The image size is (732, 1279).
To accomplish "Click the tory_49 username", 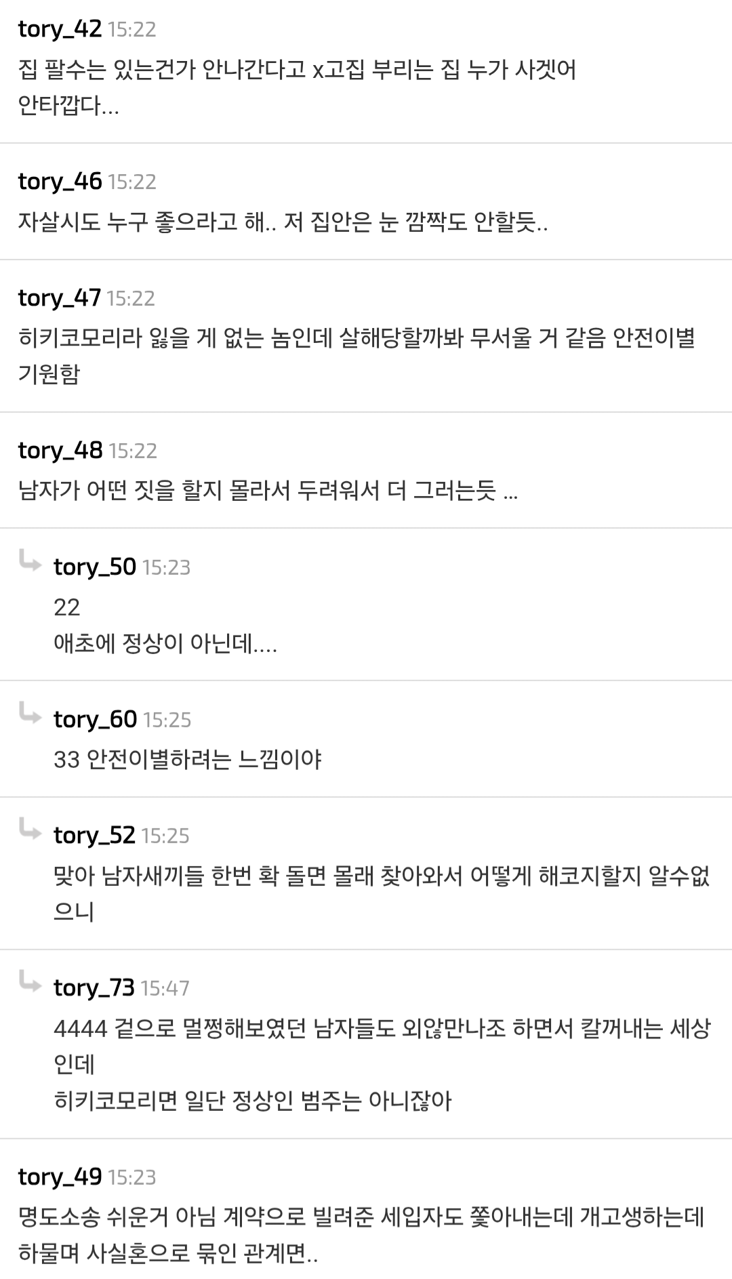I will (60, 1177).
